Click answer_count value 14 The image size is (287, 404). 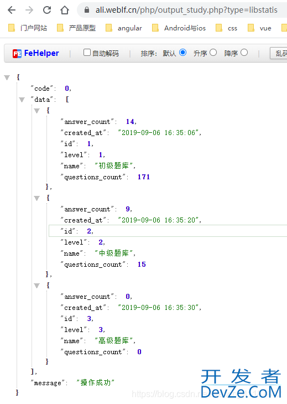tap(130, 122)
